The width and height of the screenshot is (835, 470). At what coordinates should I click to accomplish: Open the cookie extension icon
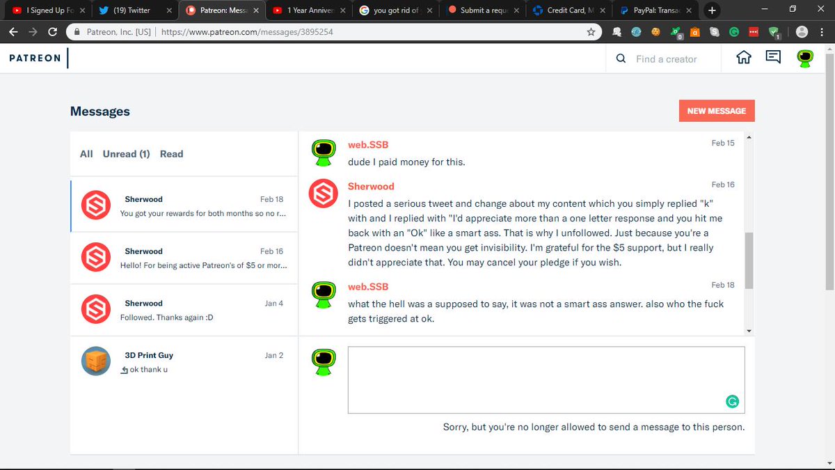coord(655,32)
